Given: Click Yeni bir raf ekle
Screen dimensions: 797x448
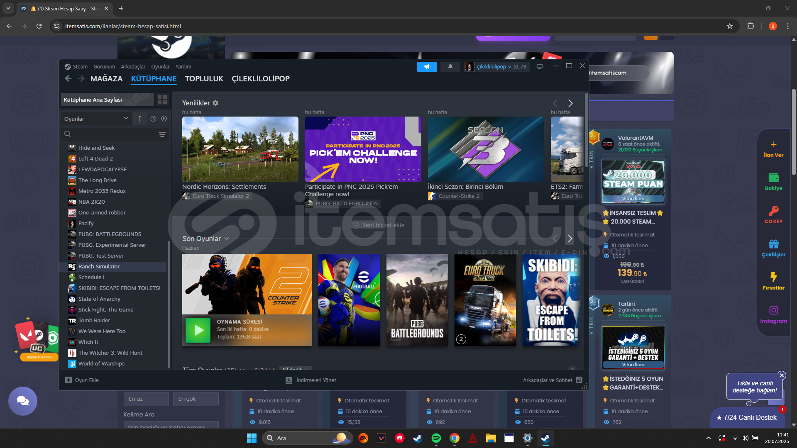Looking at the screenshot, I should tap(379, 225).
